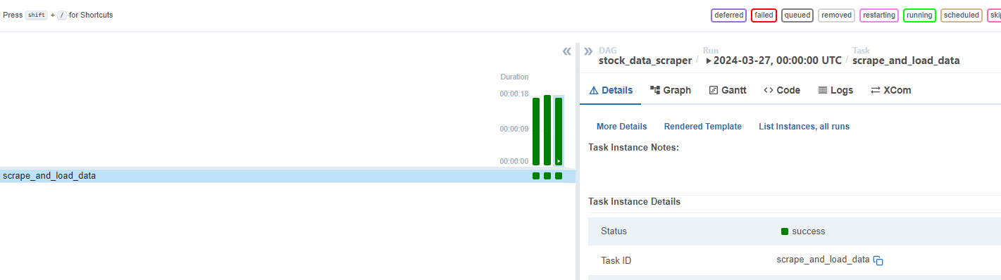Select second run duration bar
Viewport: 1001px width, 280px height.
click(547, 130)
